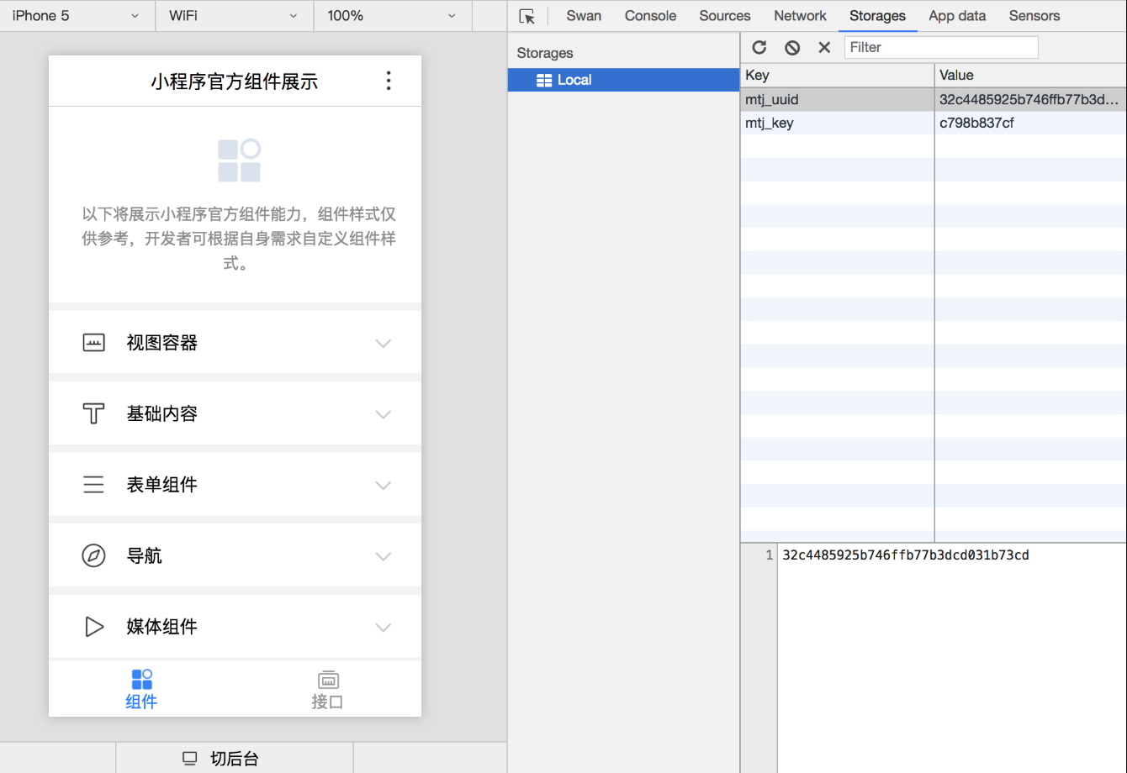The image size is (1127, 773).
Task: Switch to the 接口 tab in the simulator
Action: pyautogui.click(x=328, y=689)
